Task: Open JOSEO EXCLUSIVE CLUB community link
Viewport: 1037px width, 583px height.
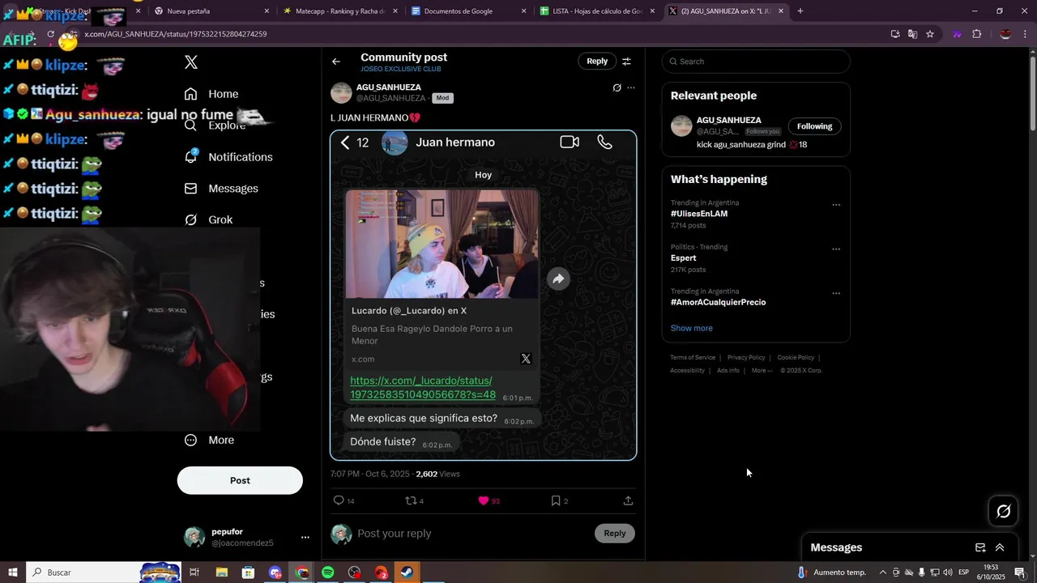Action: [x=401, y=70]
